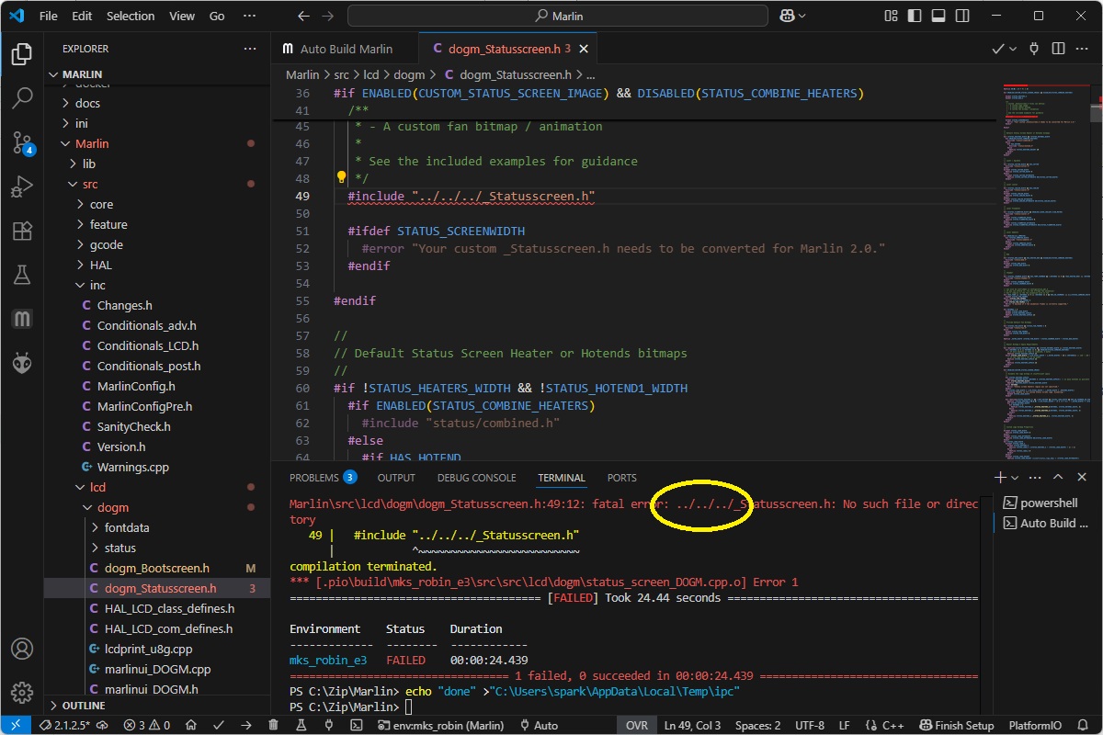Image resolution: width=1103 pixels, height=735 pixels.
Task: Open the Selection menu
Action: point(131,16)
